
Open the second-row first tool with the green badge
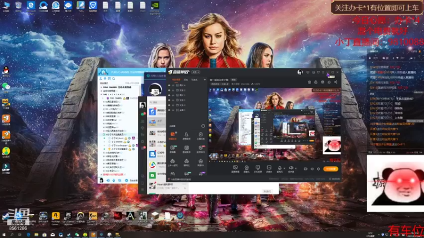click(x=173, y=149)
